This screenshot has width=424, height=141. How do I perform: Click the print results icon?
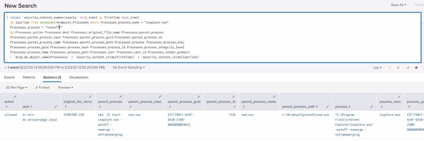click(x=416, y=68)
